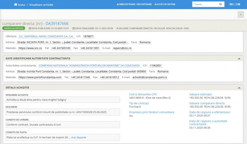Viewport: 247px width, 144px height.
Task: Click the Oferta acceptata status badge
Action: pyautogui.click(x=14, y=28)
